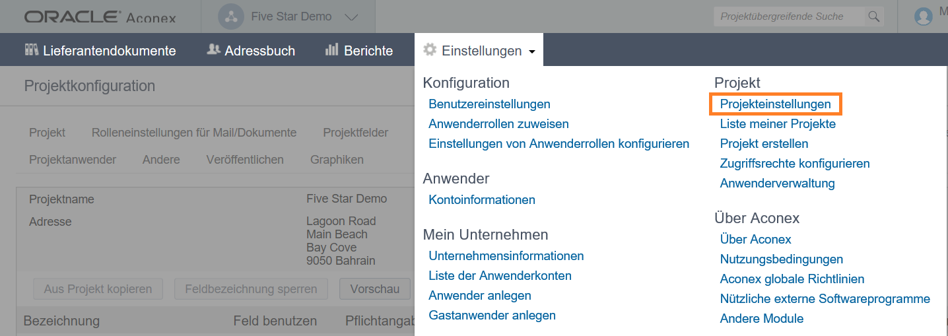Click the Projektname value Five Star Demo
The image size is (948, 336).
click(347, 199)
